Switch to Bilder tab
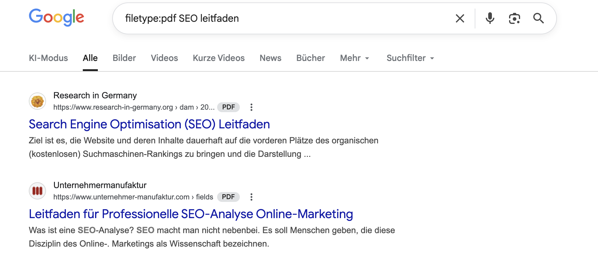This screenshot has height=261, width=598. pos(124,58)
